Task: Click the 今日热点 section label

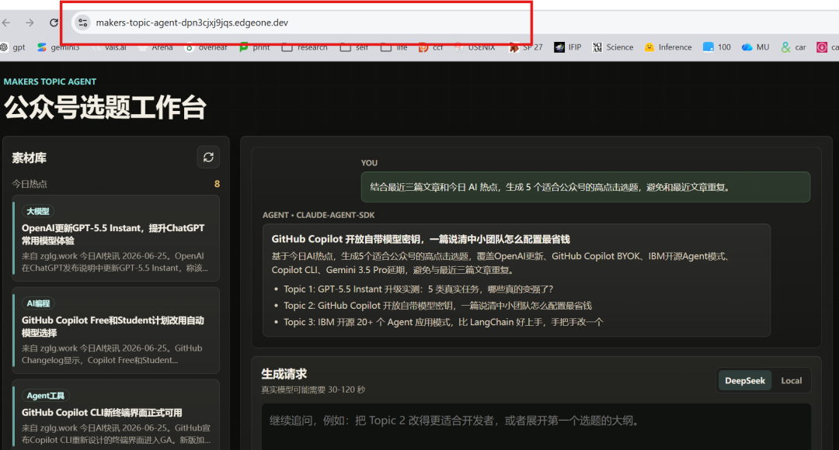Action: pos(30,184)
